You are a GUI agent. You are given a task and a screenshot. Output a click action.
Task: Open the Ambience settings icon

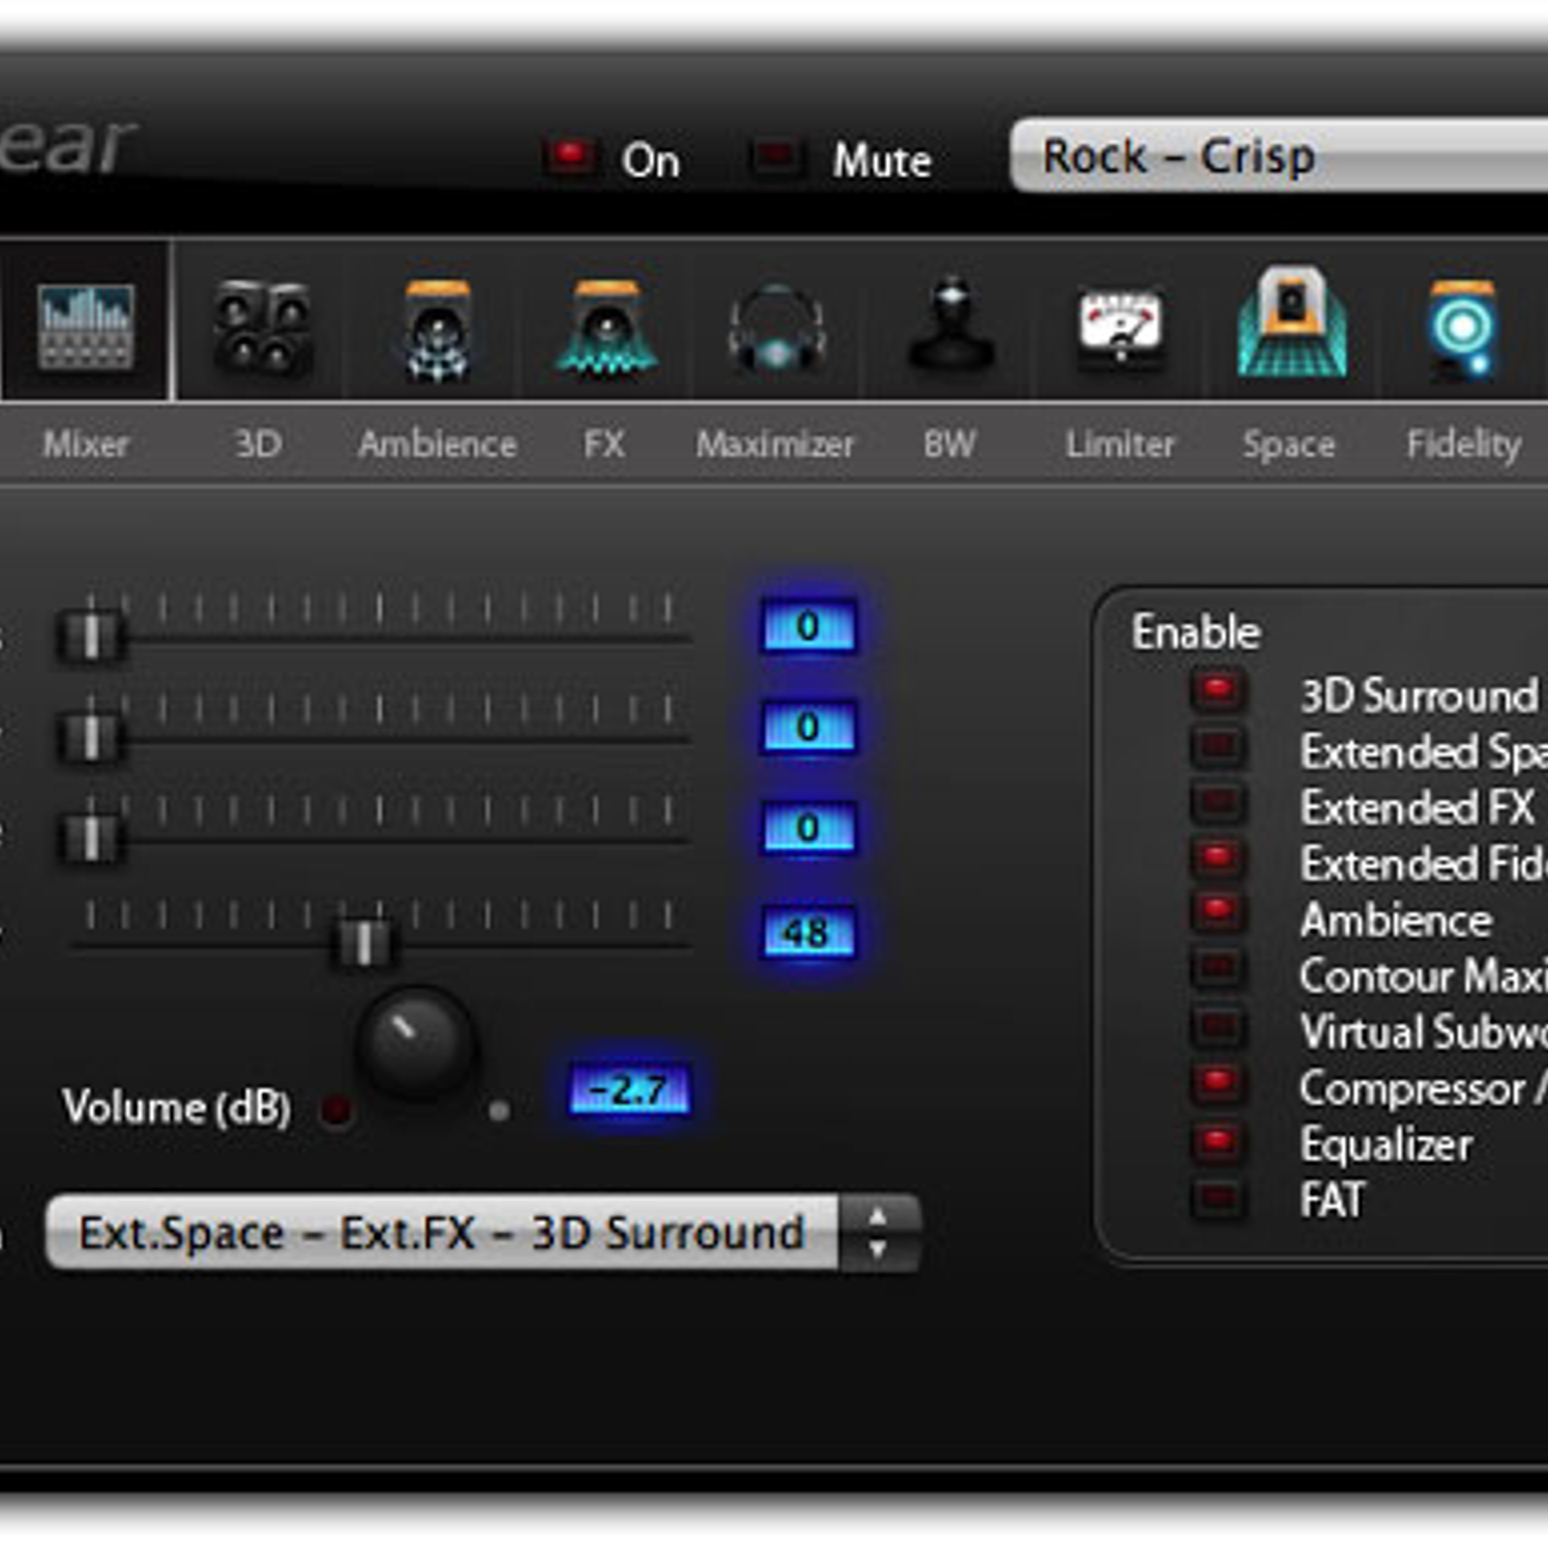pos(437,329)
